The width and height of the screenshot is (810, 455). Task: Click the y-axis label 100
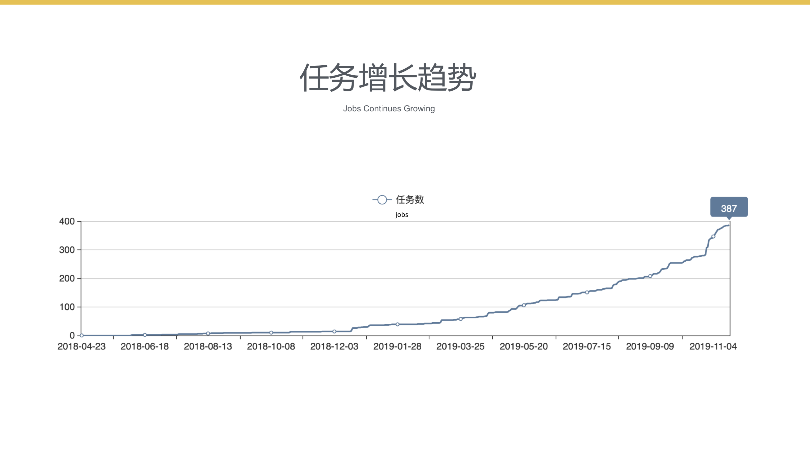(x=67, y=307)
